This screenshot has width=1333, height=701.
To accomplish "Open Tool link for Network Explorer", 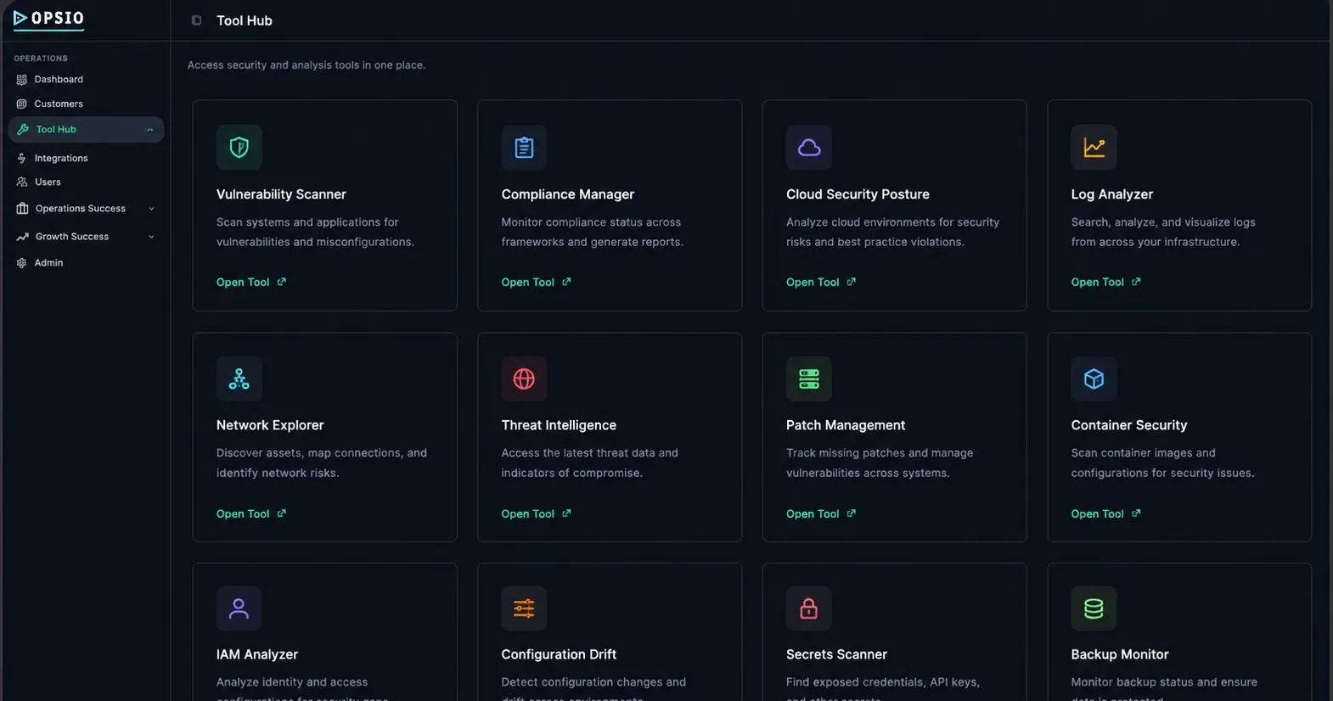I will click(x=251, y=513).
